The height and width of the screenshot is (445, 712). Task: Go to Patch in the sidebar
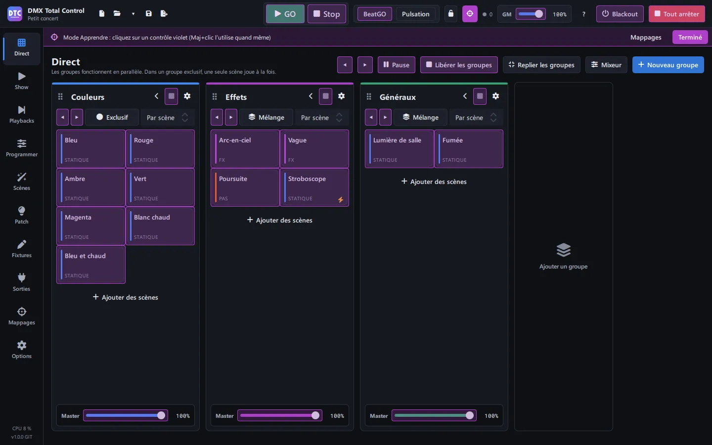coord(22,216)
